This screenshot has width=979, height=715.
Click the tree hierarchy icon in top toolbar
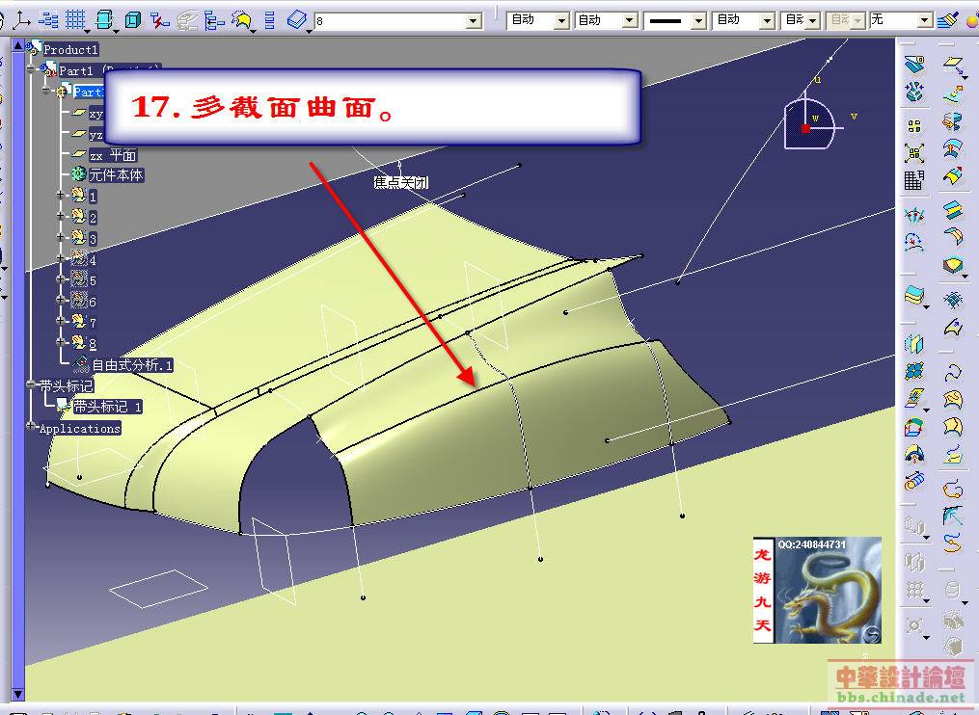(216, 19)
